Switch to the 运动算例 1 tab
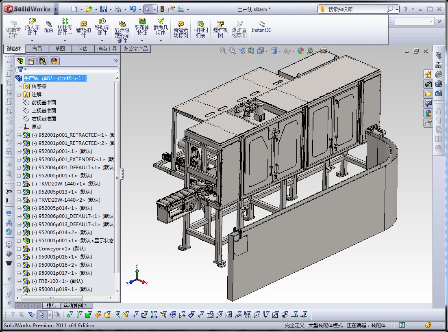The width and height of the screenshot is (448, 332). click(x=76, y=306)
